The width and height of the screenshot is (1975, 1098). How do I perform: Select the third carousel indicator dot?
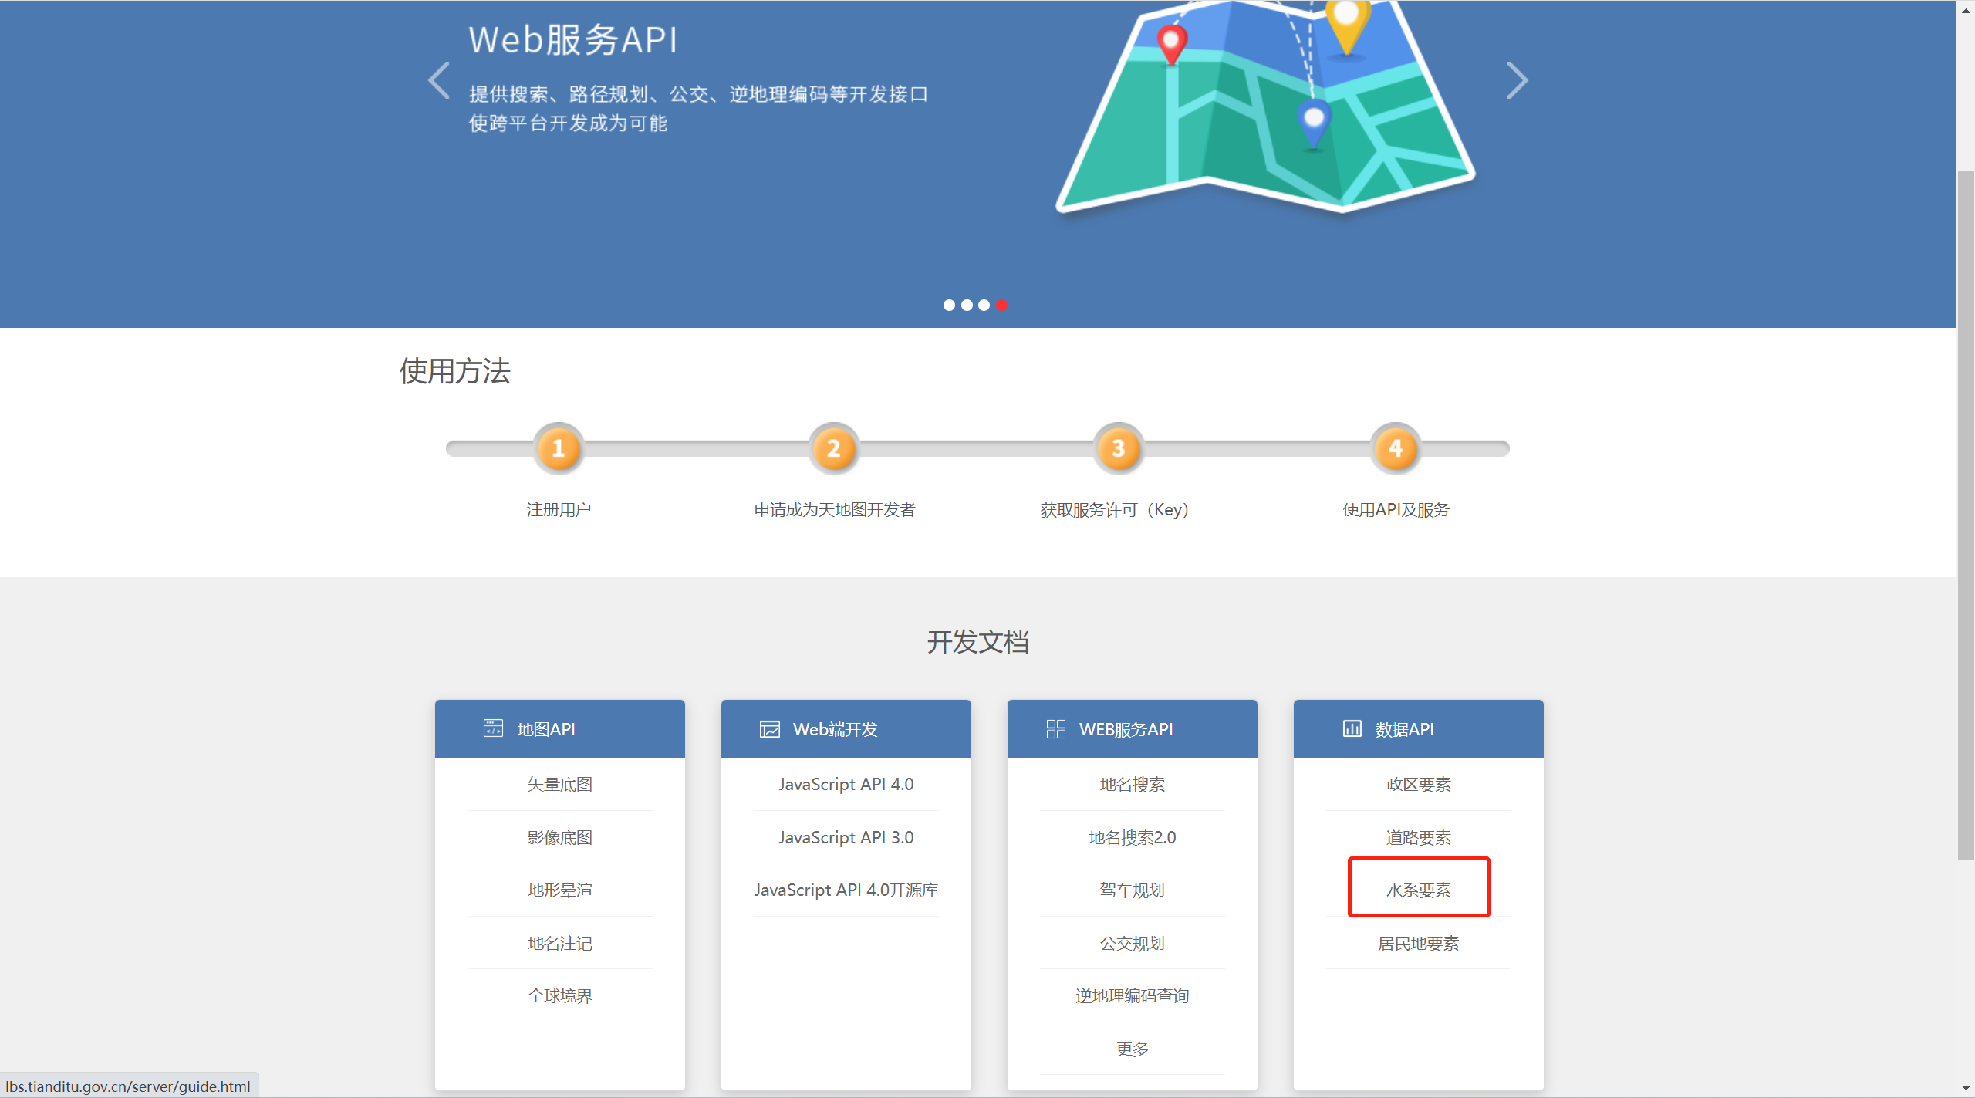pos(984,305)
